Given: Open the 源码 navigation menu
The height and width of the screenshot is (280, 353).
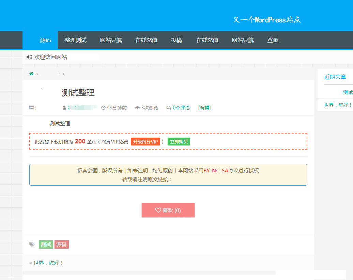Looking at the screenshot, I should pos(46,40).
